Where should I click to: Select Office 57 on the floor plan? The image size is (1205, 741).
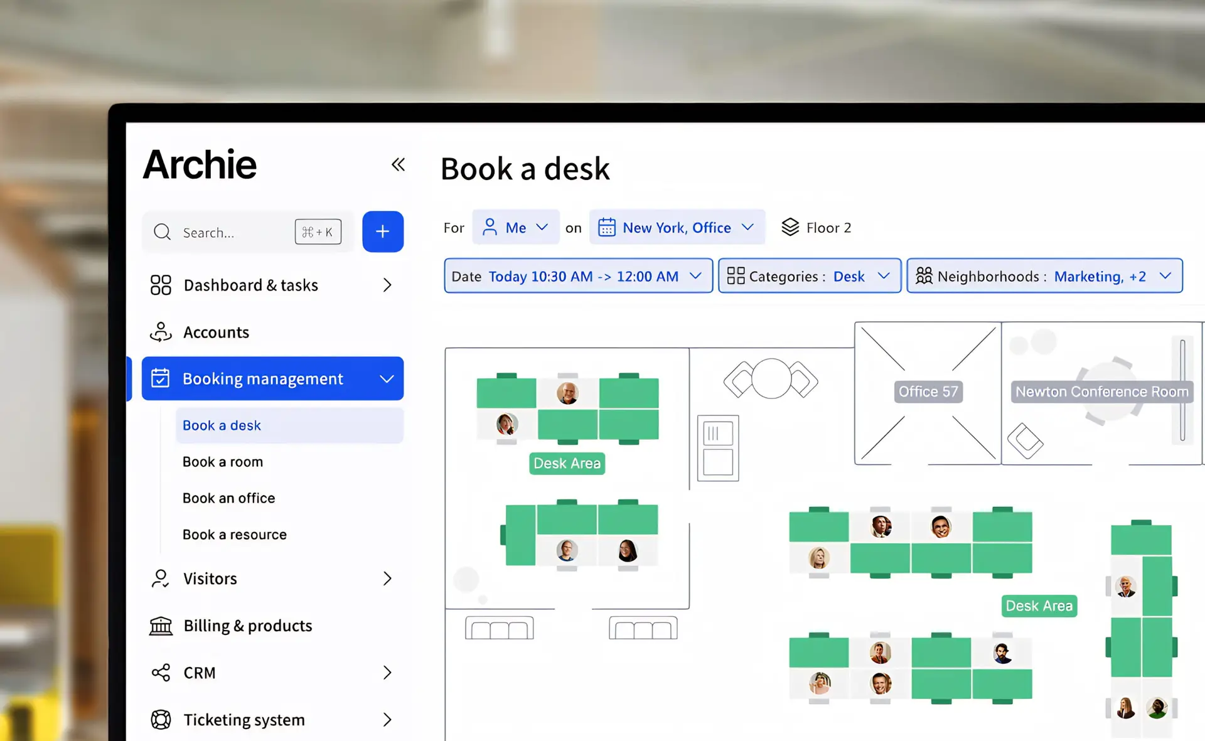pos(928,392)
